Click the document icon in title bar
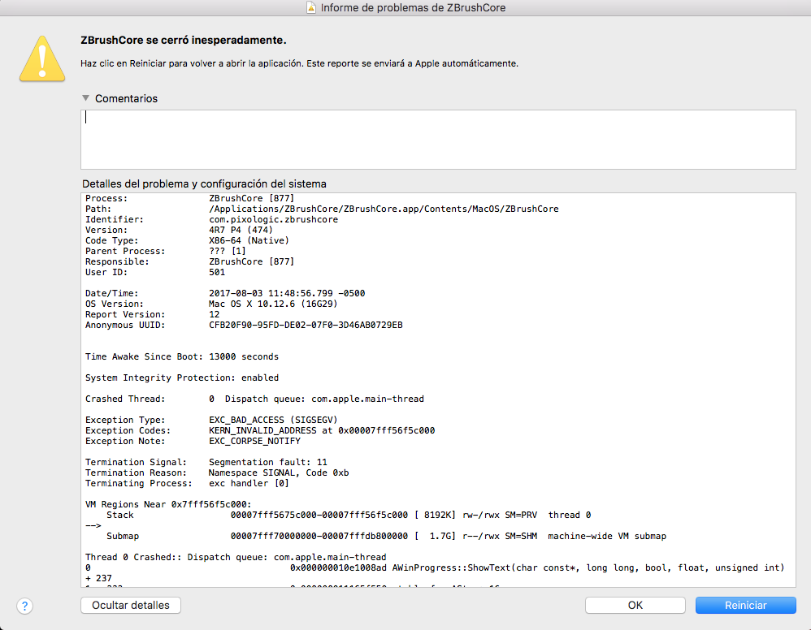This screenshot has width=811, height=630. (310, 8)
